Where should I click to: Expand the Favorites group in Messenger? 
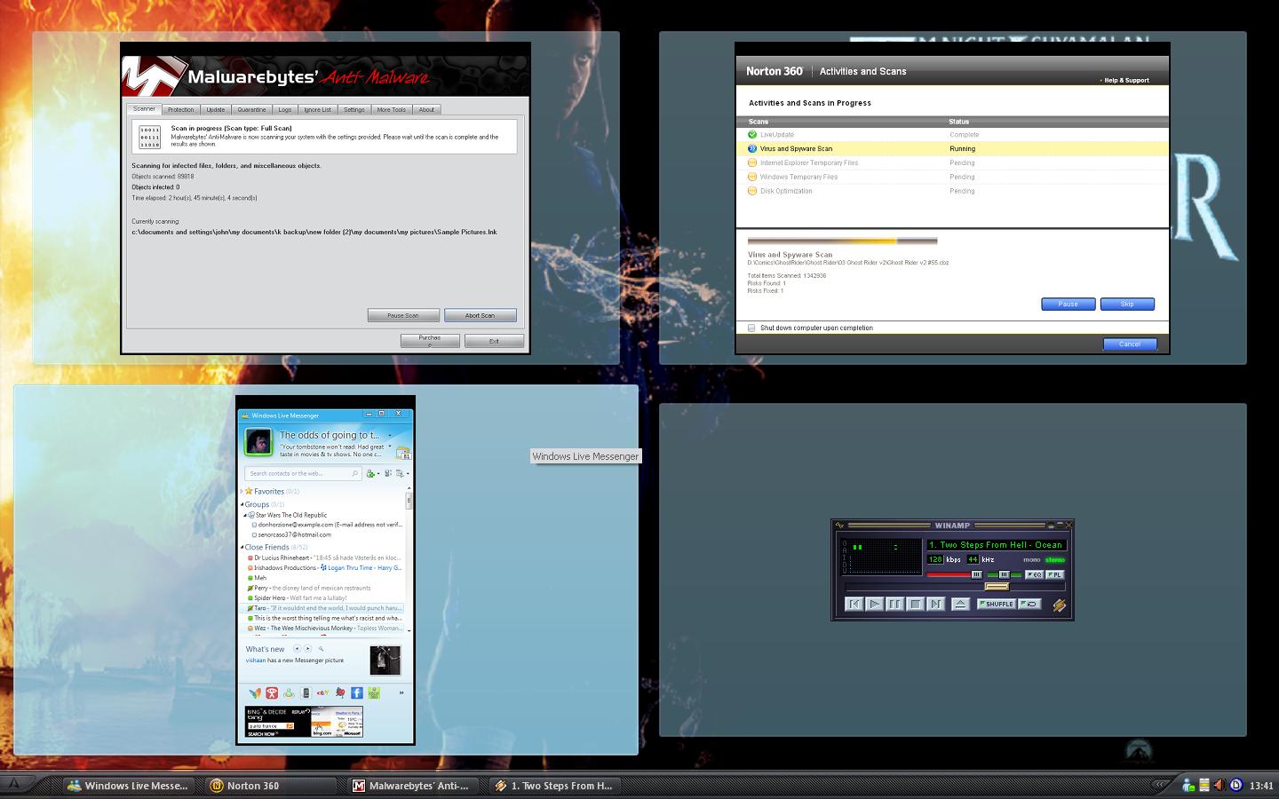[242, 491]
